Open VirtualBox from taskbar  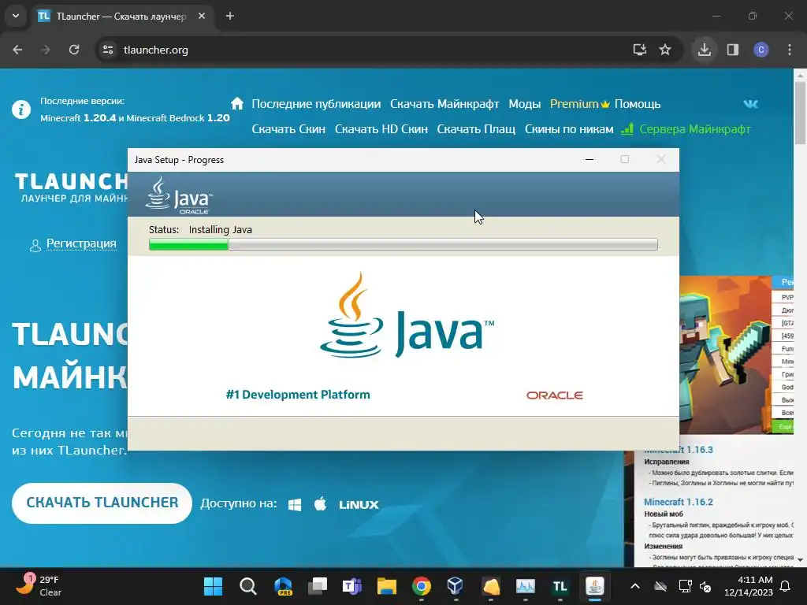tap(456, 586)
